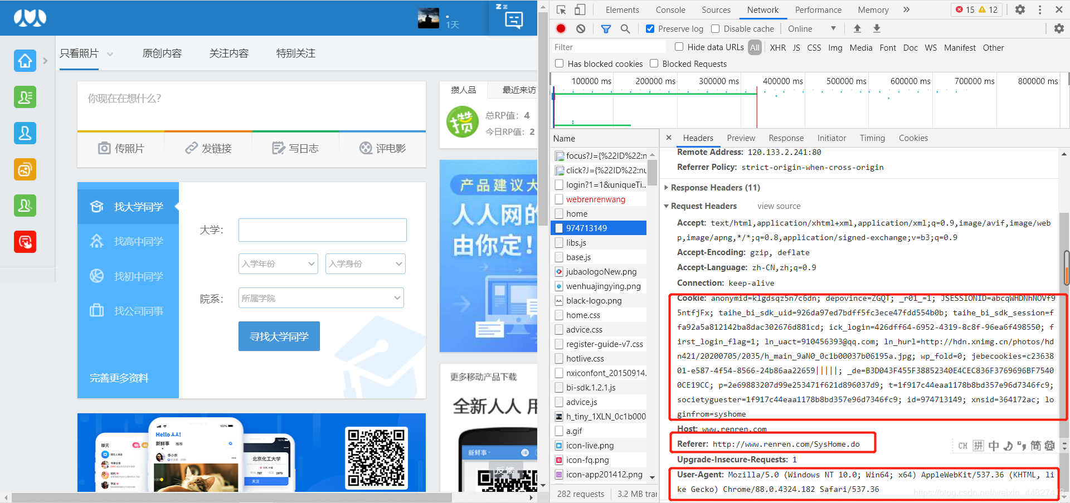Screen dimensions: 1070x503
Task: Select home request in network list
Action: point(600,213)
